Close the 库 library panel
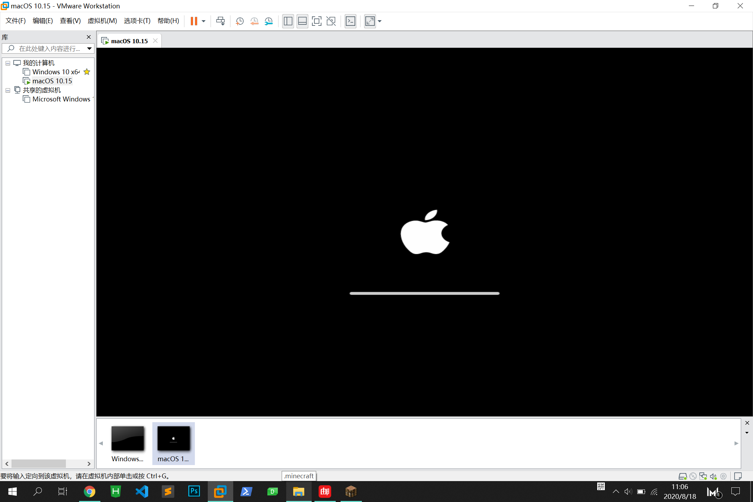Viewport: 753px width, 502px height. (89, 37)
